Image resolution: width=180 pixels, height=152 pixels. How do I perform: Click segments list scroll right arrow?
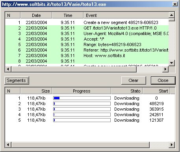(x=171, y=145)
